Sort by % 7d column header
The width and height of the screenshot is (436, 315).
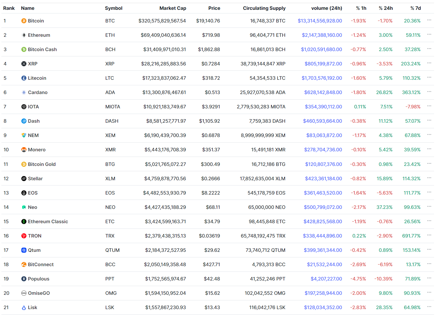pyautogui.click(x=415, y=8)
